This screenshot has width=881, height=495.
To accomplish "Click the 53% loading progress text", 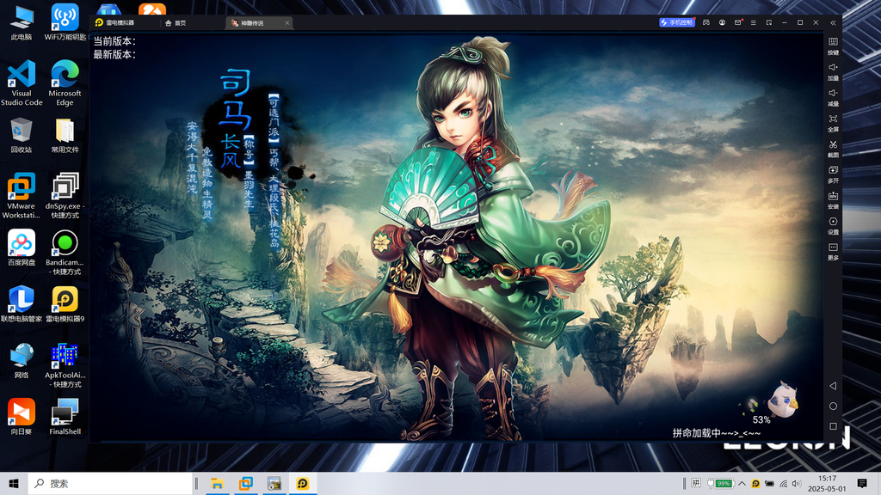I will (761, 419).
